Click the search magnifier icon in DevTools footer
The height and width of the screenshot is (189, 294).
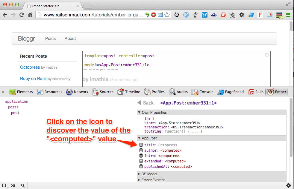coord(23,185)
